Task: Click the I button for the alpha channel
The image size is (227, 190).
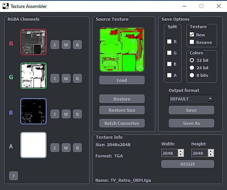Action: click(x=54, y=148)
